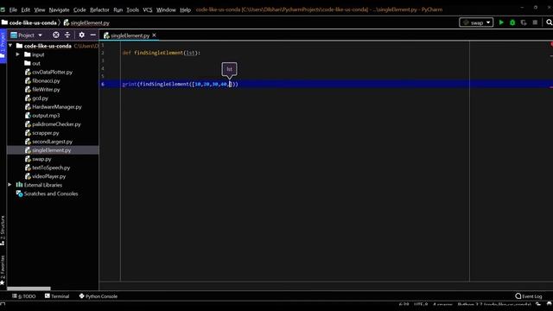Click the scroll-from-source target icon
This screenshot has width=553, height=311.
55,35
